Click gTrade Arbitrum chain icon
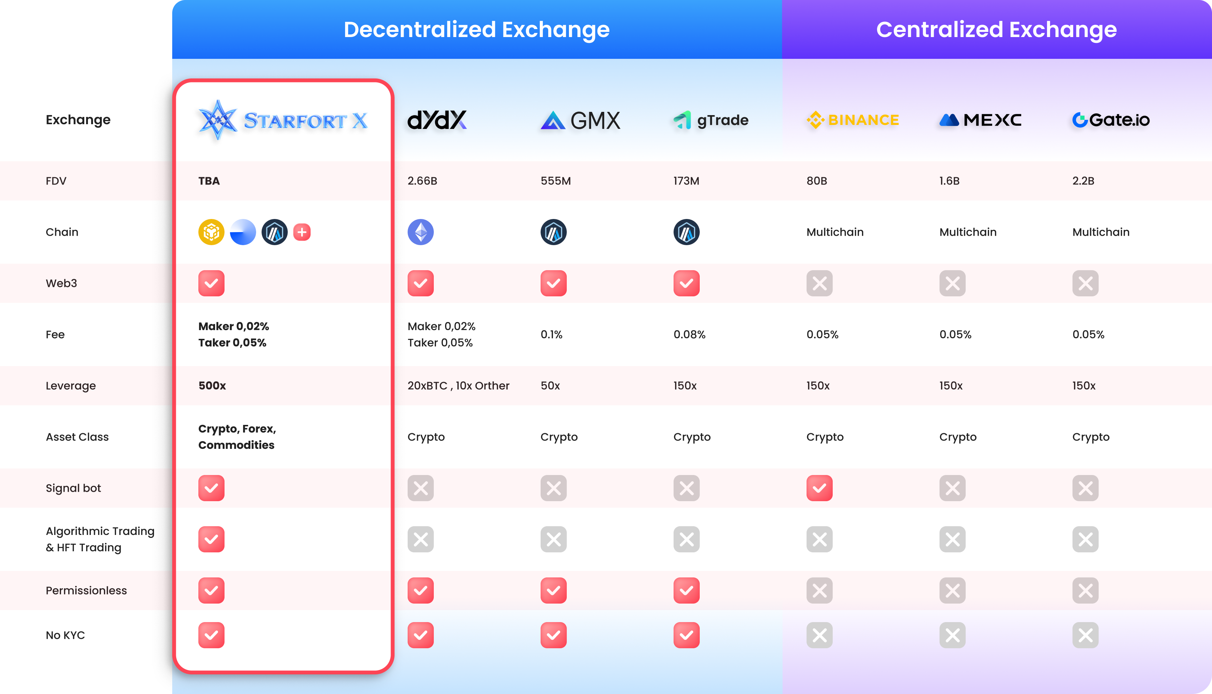This screenshot has height=694, width=1212. [687, 232]
